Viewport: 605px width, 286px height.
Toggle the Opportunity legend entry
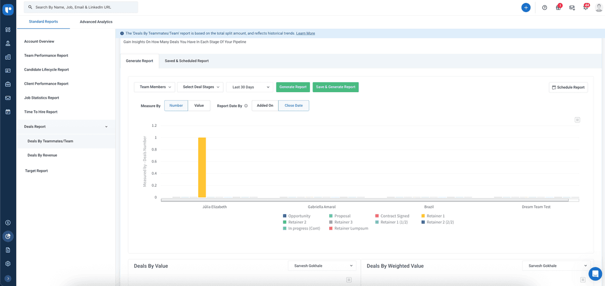(x=296, y=216)
